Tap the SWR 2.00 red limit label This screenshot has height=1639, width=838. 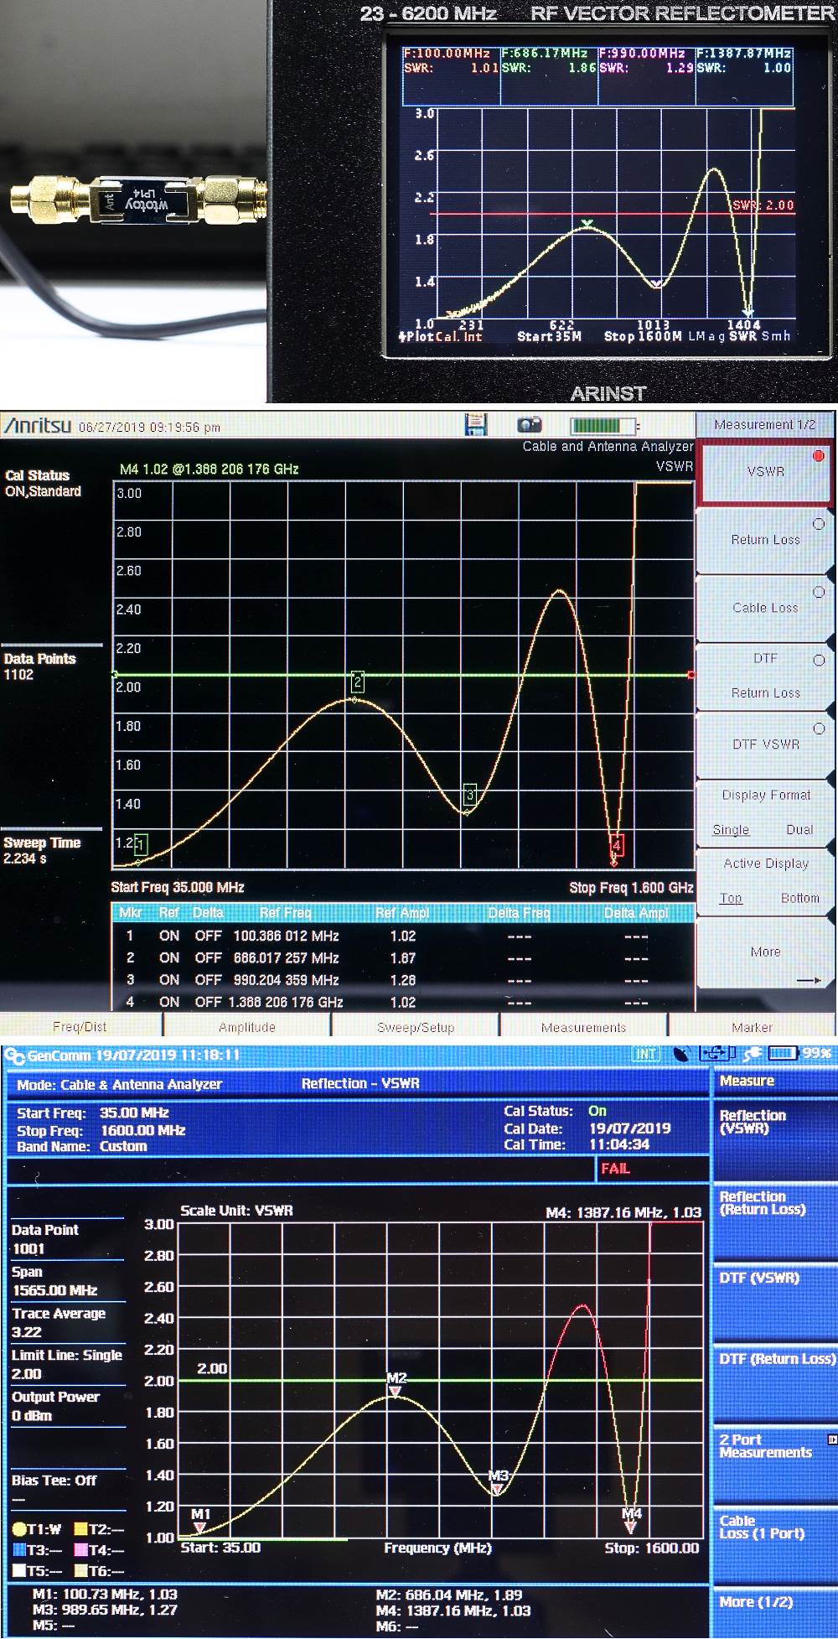[763, 205]
